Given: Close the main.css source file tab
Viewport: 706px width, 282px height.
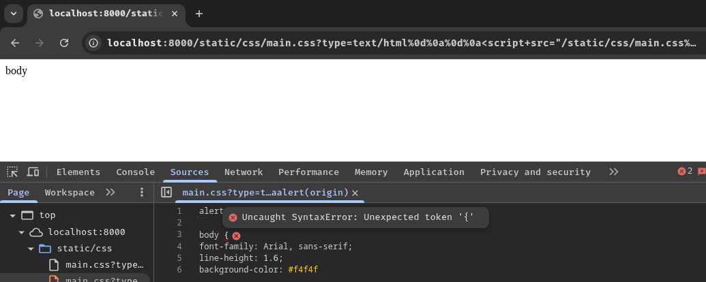Looking at the screenshot, I should pos(355,193).
